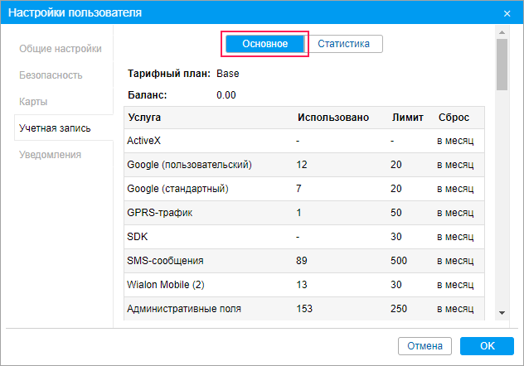The image size is (524, 366).
Task: Click the Услуга column header
Action: 145,118
